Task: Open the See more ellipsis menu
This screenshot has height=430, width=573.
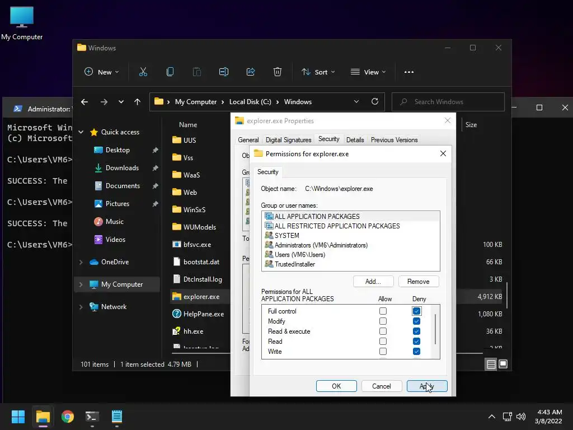Action: (409, 72)
